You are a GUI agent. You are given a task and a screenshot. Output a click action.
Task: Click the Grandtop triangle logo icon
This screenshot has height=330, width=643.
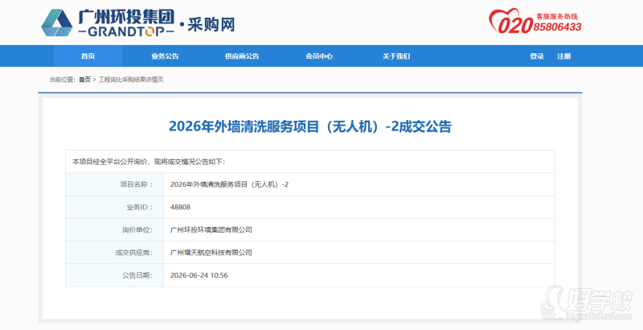pos(57,23)
